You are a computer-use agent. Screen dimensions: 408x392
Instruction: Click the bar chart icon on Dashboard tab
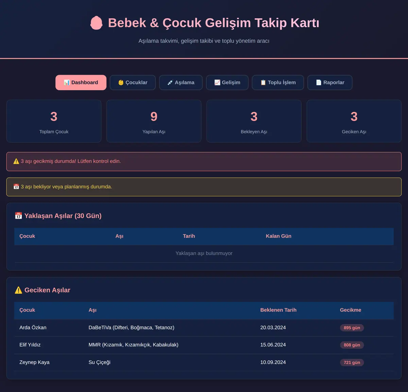[67, 83]
